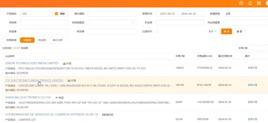Click the UA32T4400ARSER product description
268x123 pixels.
[95, 103]
